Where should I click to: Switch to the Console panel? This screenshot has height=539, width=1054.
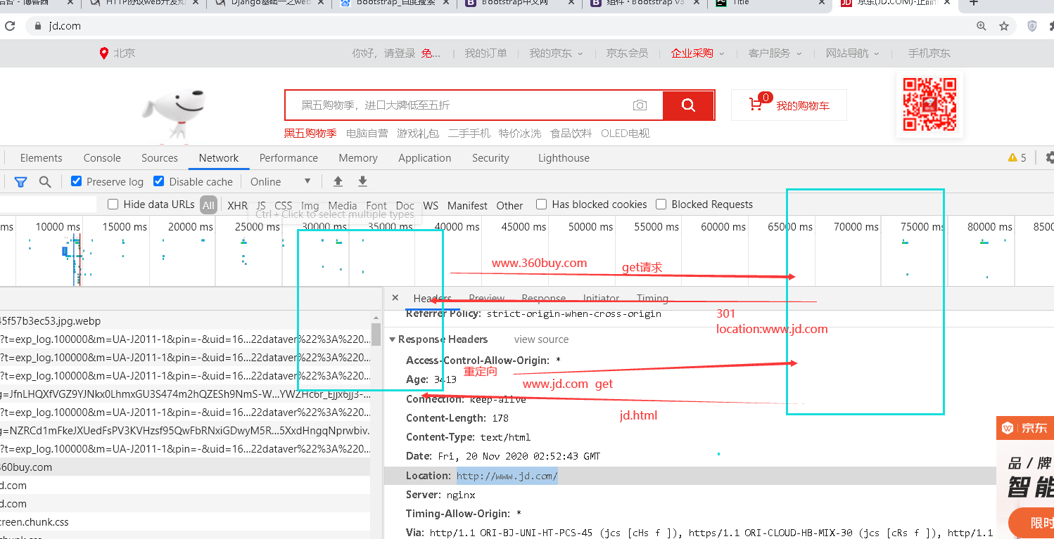coord(102,158)
